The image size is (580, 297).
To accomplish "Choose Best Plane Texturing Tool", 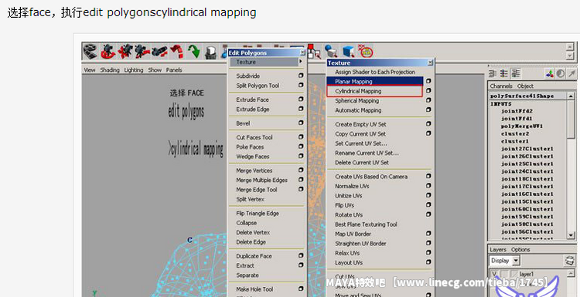I will [366, 224].
